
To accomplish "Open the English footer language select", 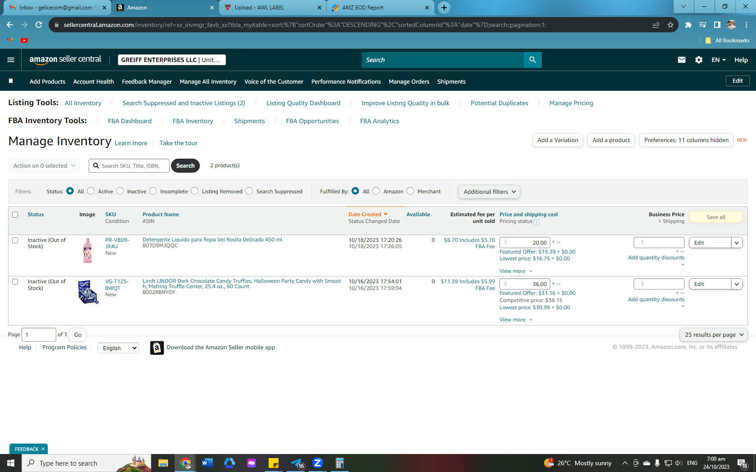I will point(118,348).
